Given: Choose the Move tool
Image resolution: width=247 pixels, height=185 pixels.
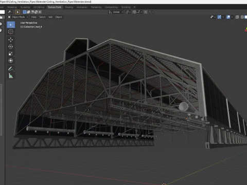Looking at the screenshot, I should pos(11,40).
